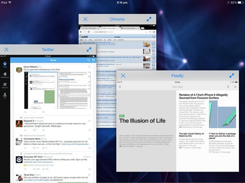Open 'The epic visual history of Beats by Dre'
The height and width of the screenshot is (183, 245).
click(191, 135)
